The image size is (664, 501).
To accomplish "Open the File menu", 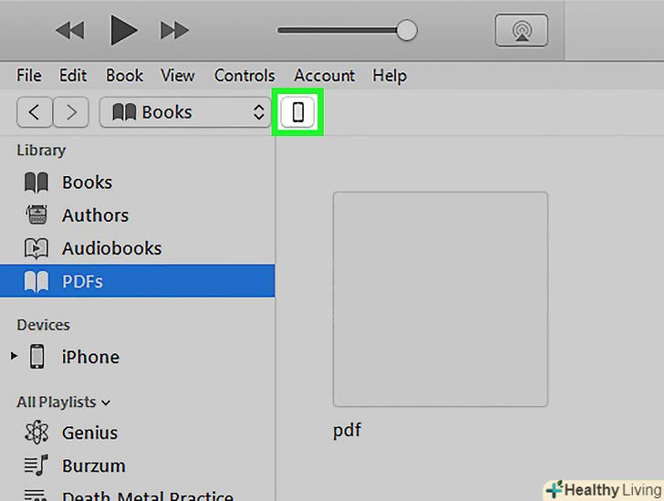I will point(29,76).
